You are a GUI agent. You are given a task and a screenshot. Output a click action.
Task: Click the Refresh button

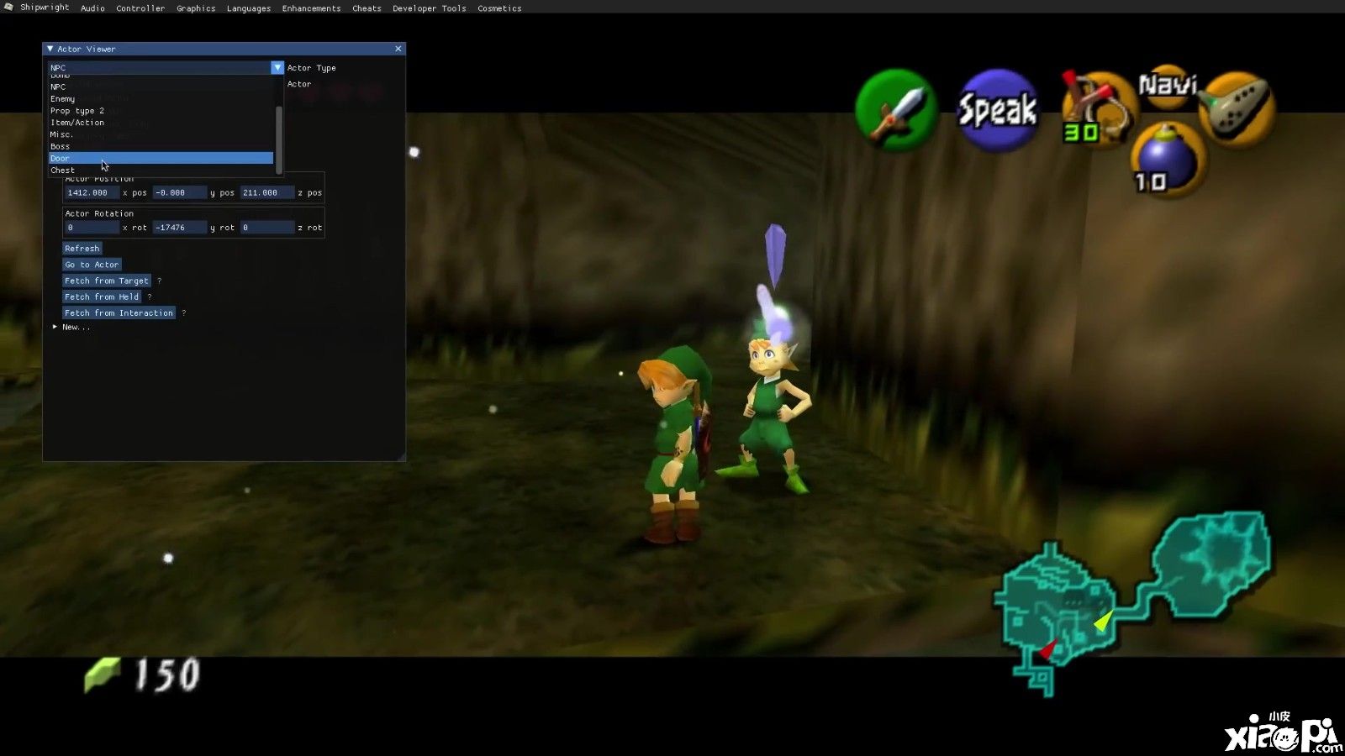point(82,249)
